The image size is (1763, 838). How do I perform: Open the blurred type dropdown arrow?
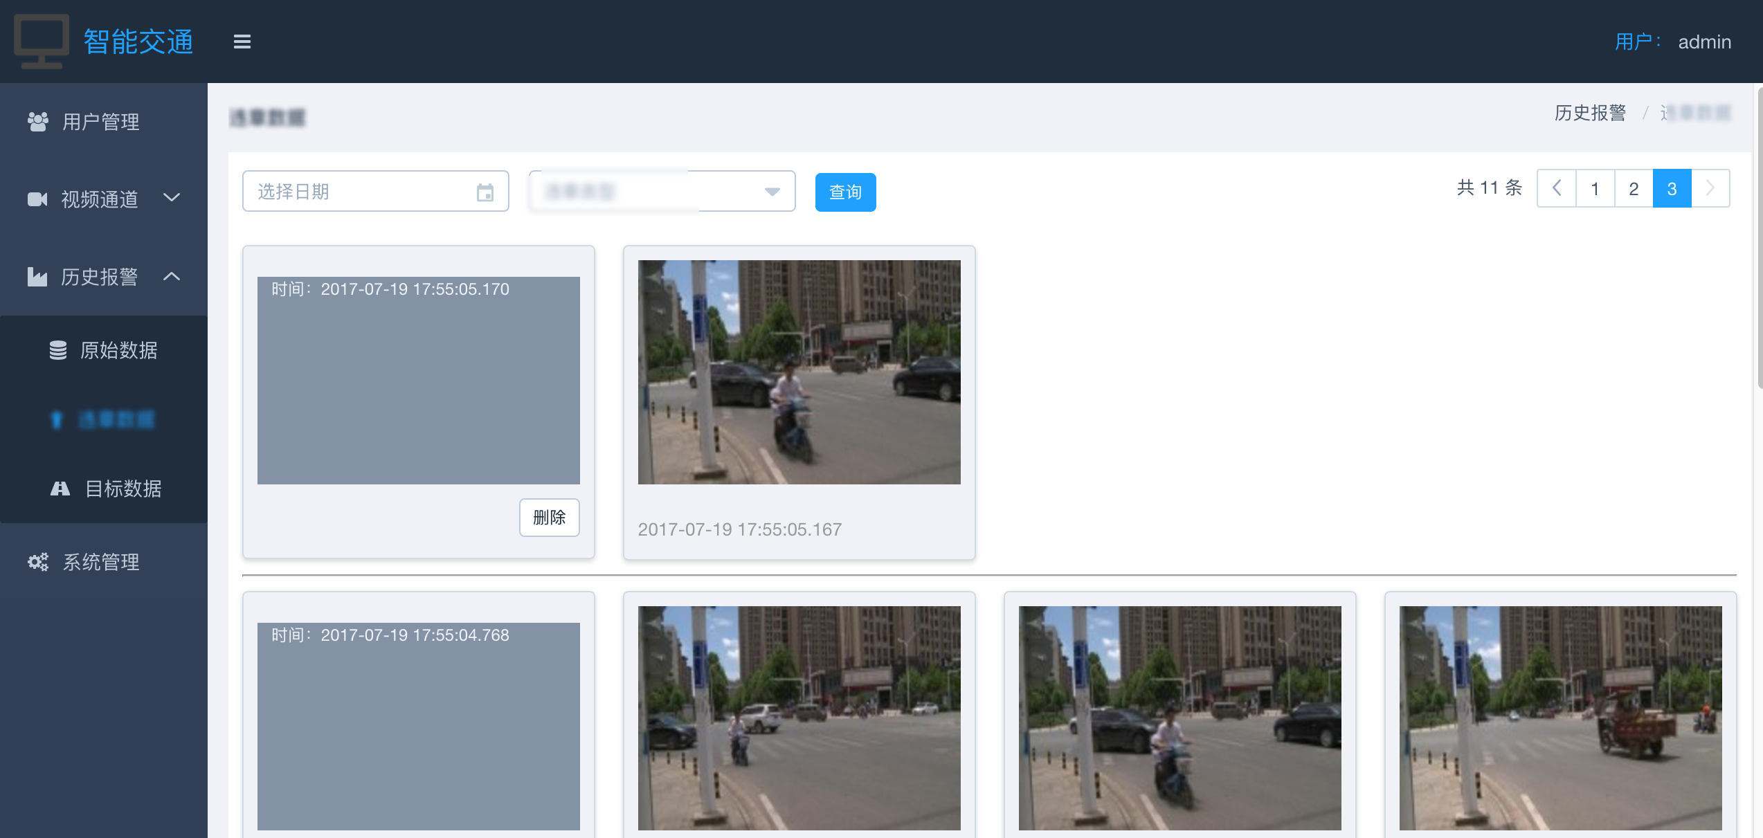(772, 192)
